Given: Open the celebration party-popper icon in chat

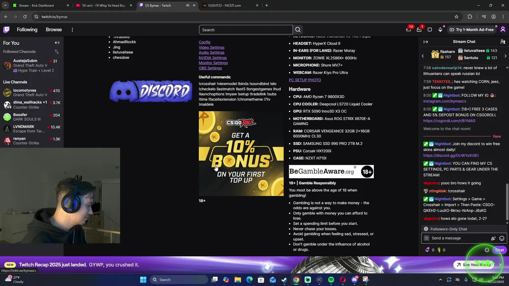Looking at the screenshot, I should tap(493, 238).
